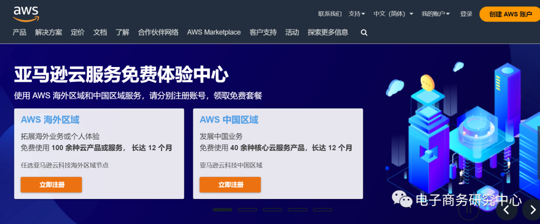Click the 登录 link

(466, 14)
